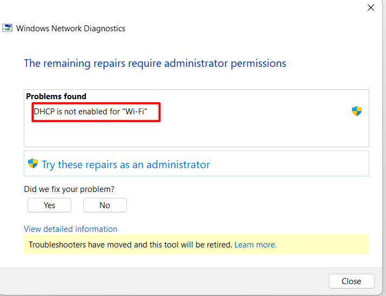Click the Close button at the bottom
Viewport: 386px width, 296px height.
point(351,281)
